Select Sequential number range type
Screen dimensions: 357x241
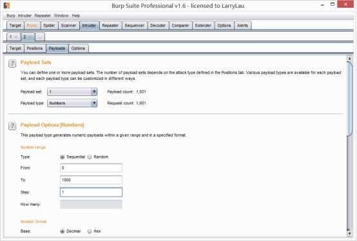(62, 157)
